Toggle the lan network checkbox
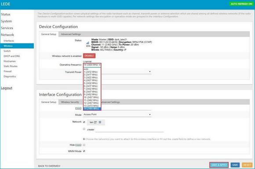The image size is (255, 169). click(x=84, y=122)
